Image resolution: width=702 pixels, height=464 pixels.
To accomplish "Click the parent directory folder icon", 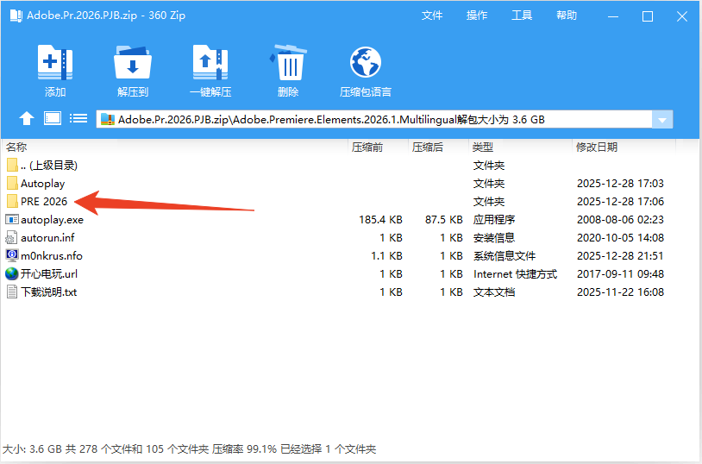I will 12,166.
